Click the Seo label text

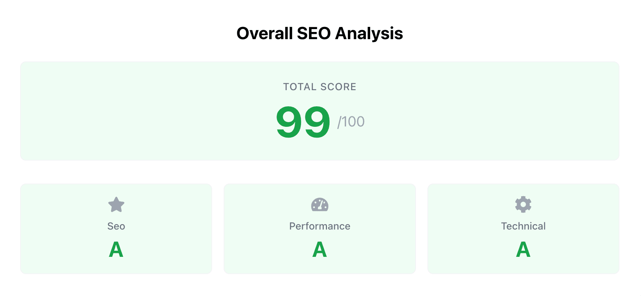(116, 226)
